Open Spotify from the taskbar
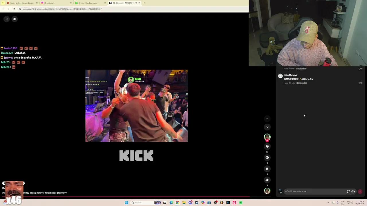This screenshot has height=206, width=367. pos(241,203)
